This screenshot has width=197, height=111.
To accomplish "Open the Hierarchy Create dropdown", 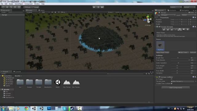I will (4, 12).
